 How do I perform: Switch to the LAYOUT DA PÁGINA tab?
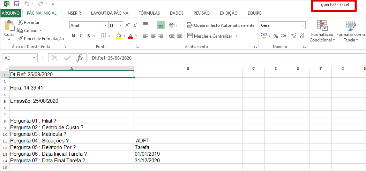pyautogui.click(x=110, y=13)
